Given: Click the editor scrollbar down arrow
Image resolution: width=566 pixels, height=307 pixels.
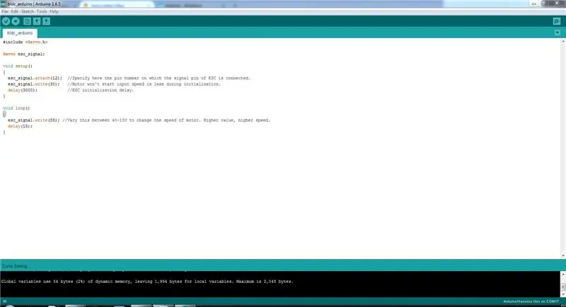Looking at the screenshot, I should [563, 256].
